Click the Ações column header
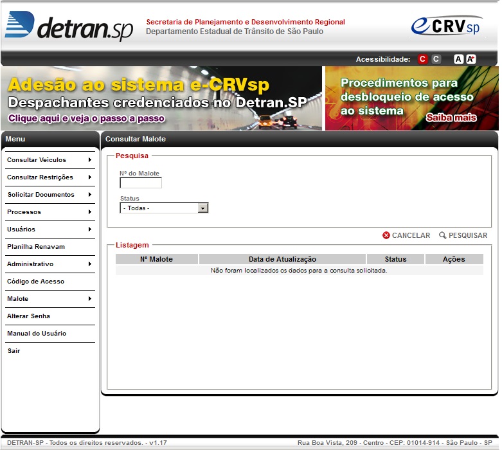This screenshot has width=502, height=450. coord(454,259)
